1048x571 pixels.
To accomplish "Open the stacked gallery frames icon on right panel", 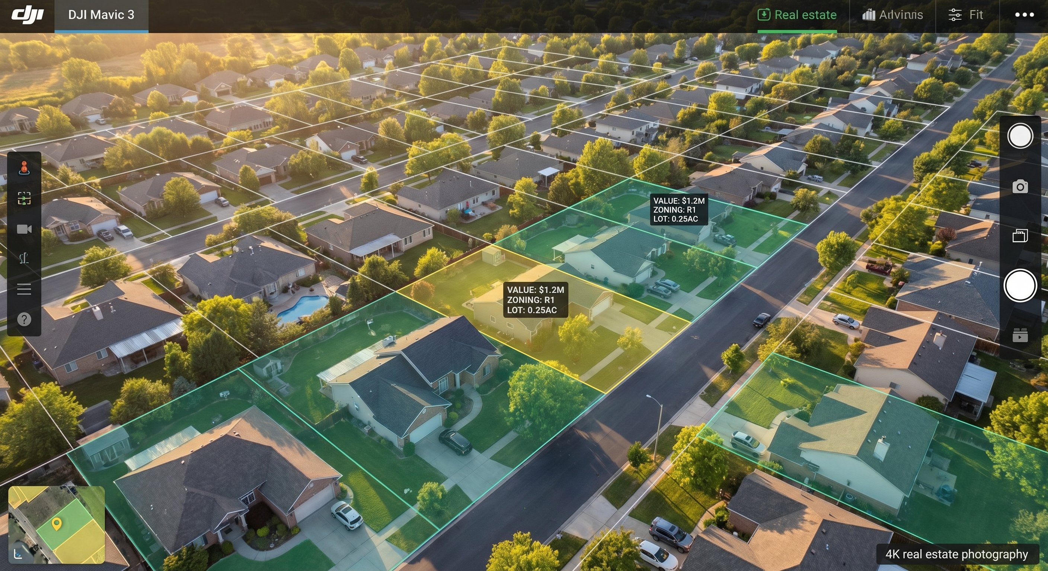I will click(1019, 236).
